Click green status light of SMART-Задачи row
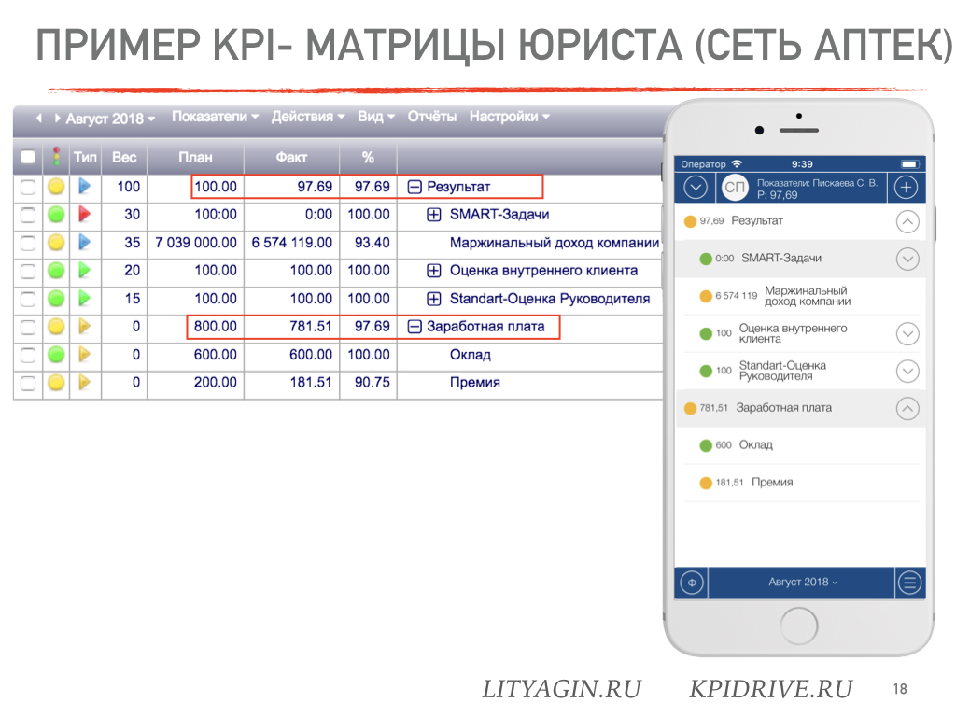This screenshot has width=956, height=717. [56, 215]
